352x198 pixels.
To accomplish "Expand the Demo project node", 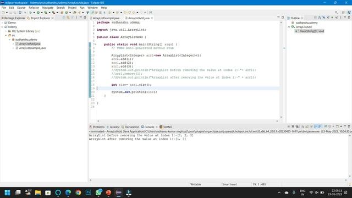I will pos(2,23).
